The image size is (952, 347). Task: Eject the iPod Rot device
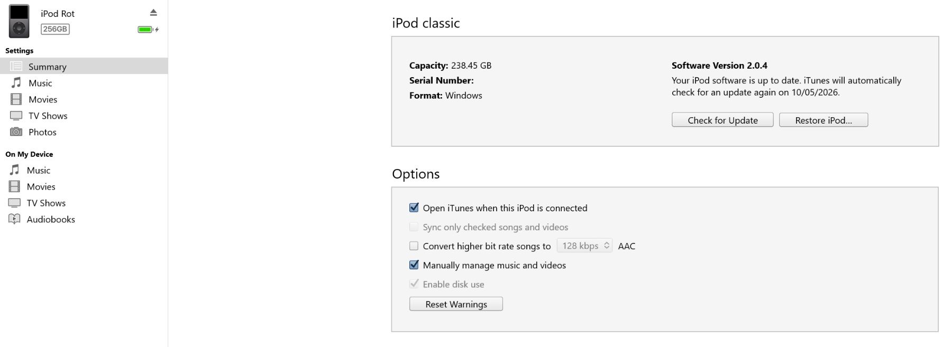coord(153,13)
